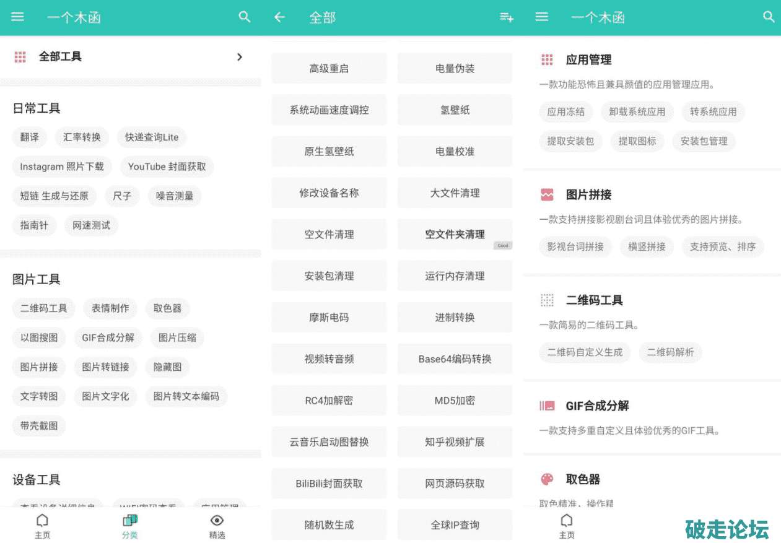
Task: Switch to the 精选 tab with eye icon
Action: click(217, 525)
